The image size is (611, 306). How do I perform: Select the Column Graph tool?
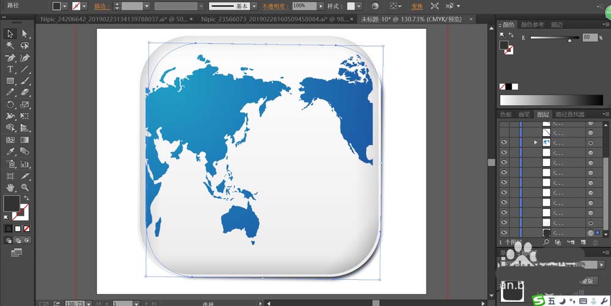tap(24, 164)
